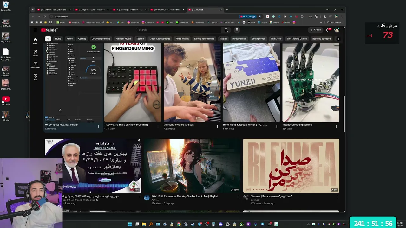
Task: Play the Bleumea Seda kon mara thumbnail
Action: click(291, 166)
